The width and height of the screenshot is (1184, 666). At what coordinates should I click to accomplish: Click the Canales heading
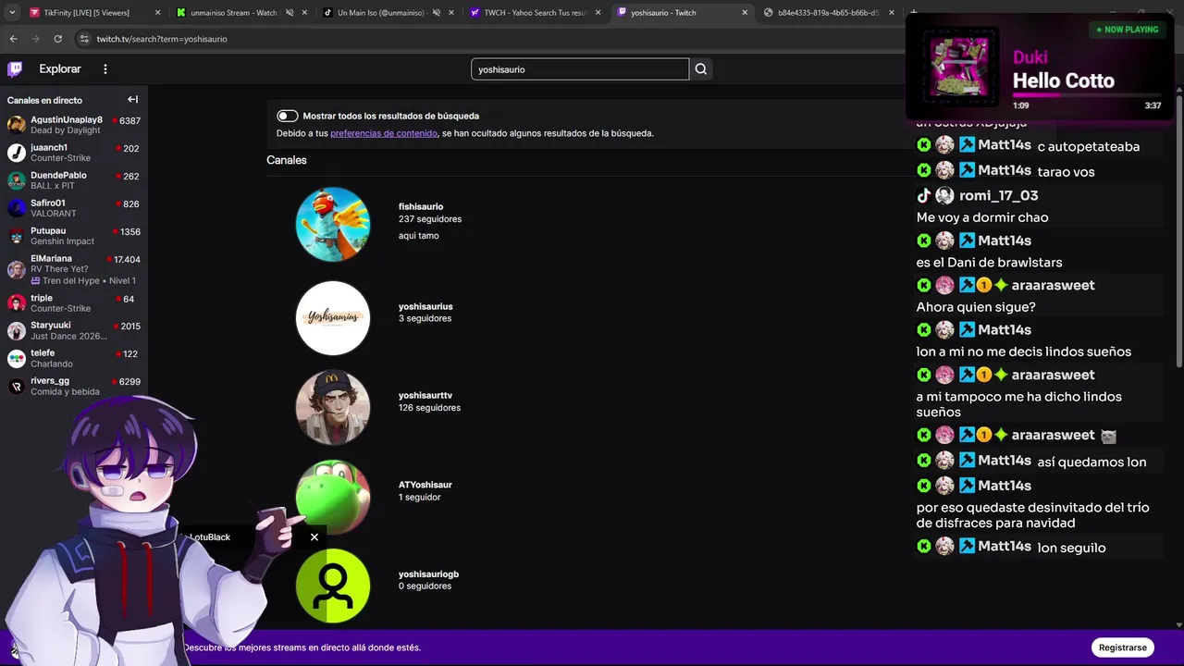287,160
